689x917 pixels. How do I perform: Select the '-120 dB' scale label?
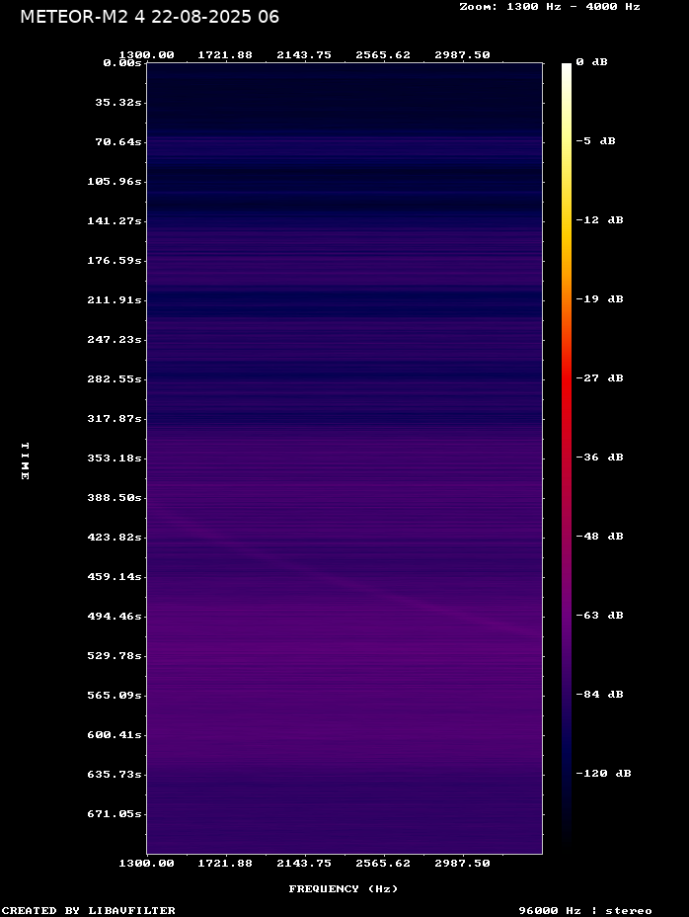pos(604,773)
